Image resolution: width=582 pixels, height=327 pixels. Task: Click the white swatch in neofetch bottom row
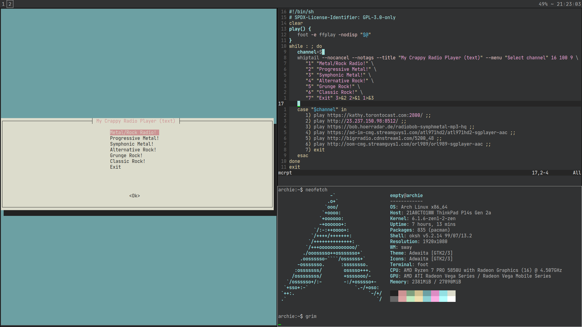tap(451, 299)
